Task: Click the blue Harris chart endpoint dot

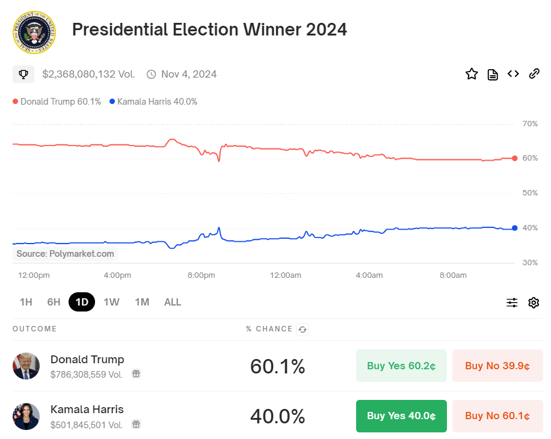Action: [514, 228]
